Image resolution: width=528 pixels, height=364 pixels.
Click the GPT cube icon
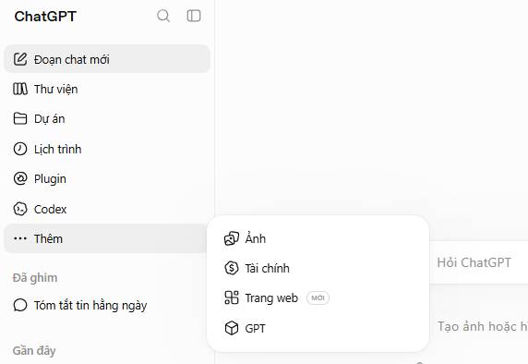point(232,328)
